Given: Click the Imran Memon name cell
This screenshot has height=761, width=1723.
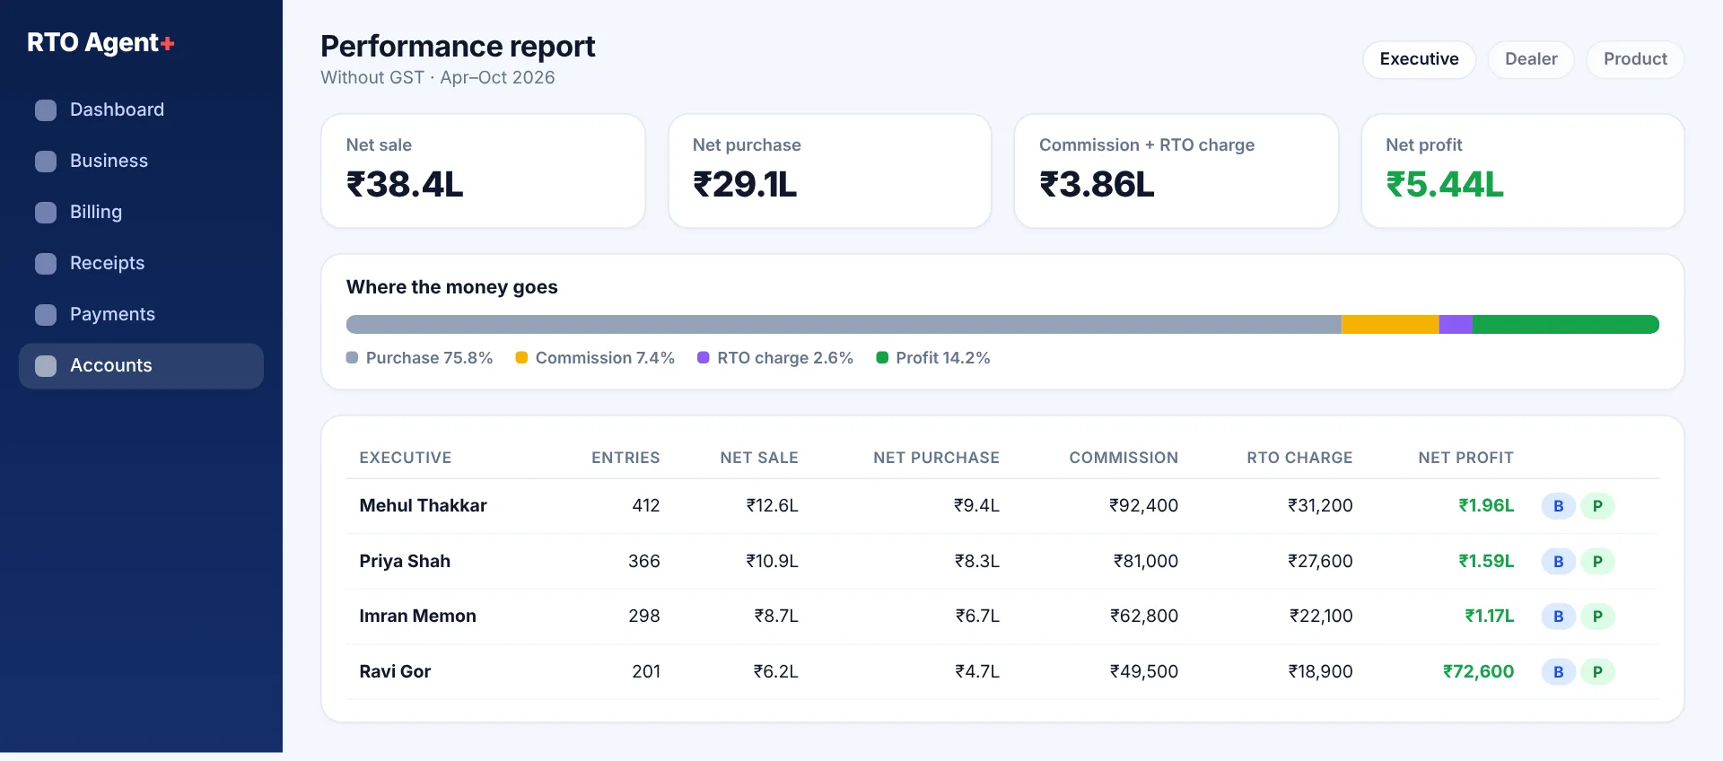Looking at the screenshot, I should tap(417, 616).
